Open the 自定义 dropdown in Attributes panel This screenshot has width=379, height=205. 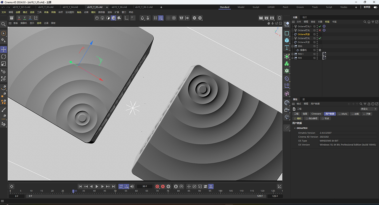pos(369,109)
